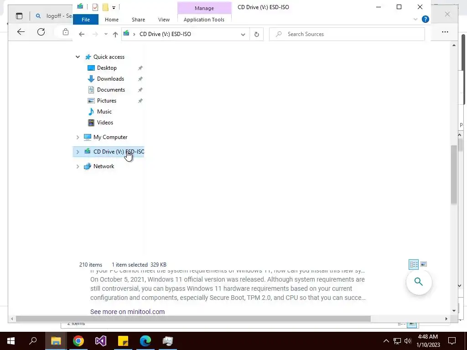The width and height of the screenshot is (467, 350).
Task: Click the "1 item selected 329 KB" status text
Action: [139, 265]
